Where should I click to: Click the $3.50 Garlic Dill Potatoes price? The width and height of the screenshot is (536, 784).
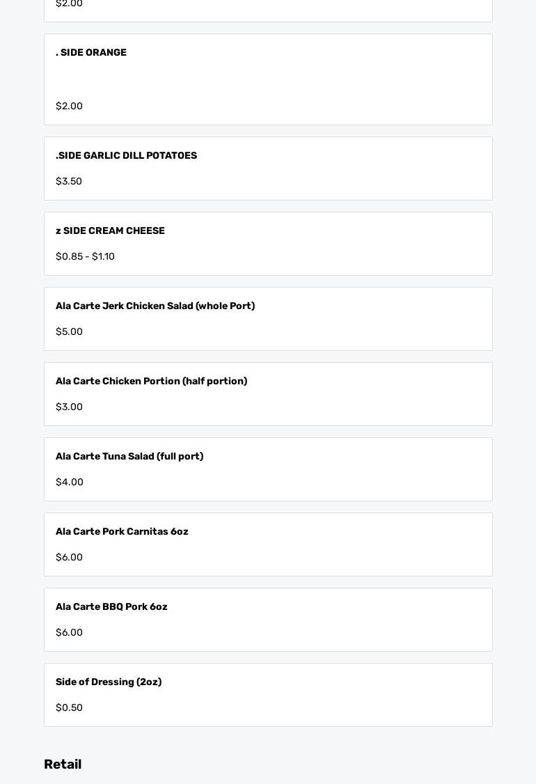69,182
